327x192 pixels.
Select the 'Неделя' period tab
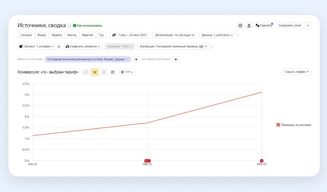coord(57,35)
